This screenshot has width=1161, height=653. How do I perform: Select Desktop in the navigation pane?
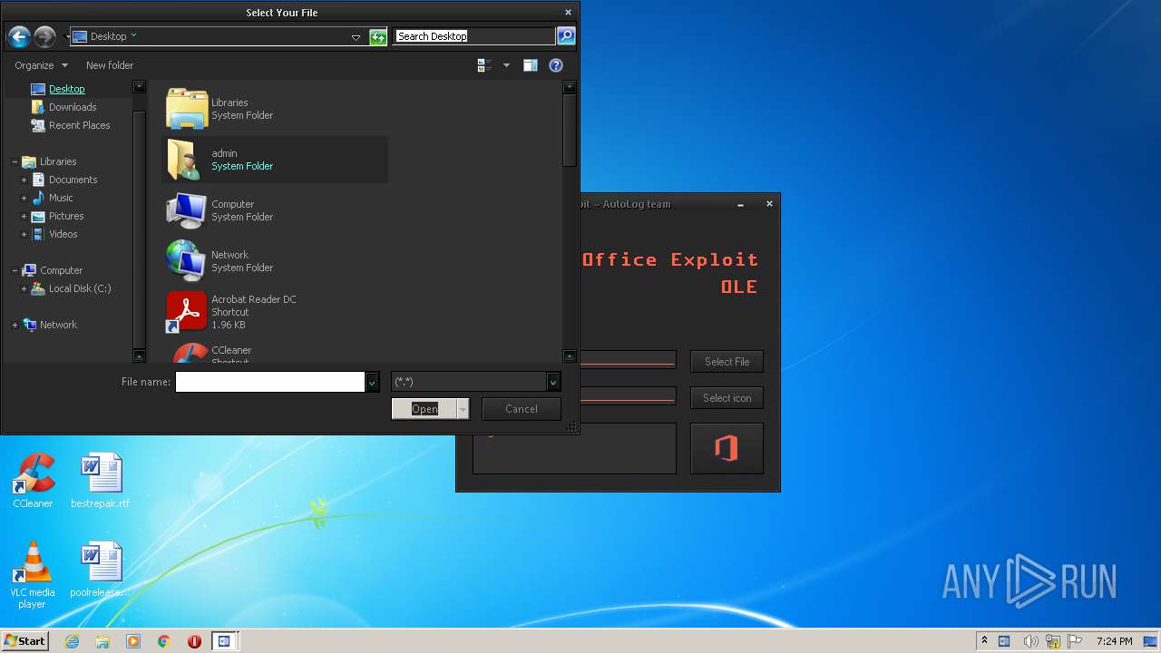[x=66, y=89]
